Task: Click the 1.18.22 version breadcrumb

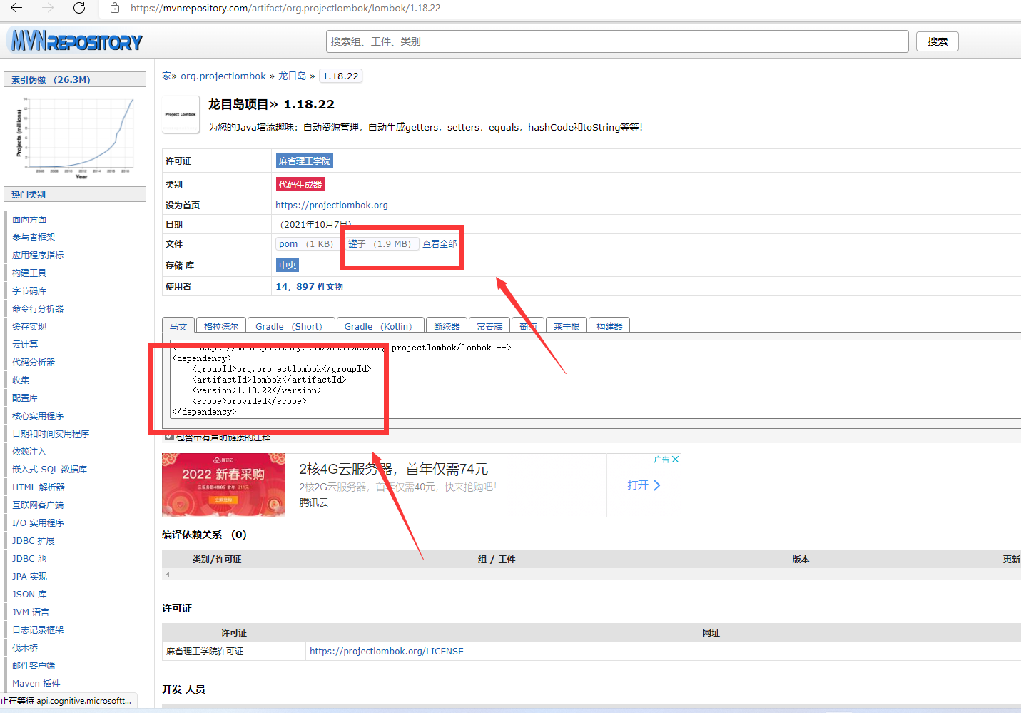Action: pos(340,76)
